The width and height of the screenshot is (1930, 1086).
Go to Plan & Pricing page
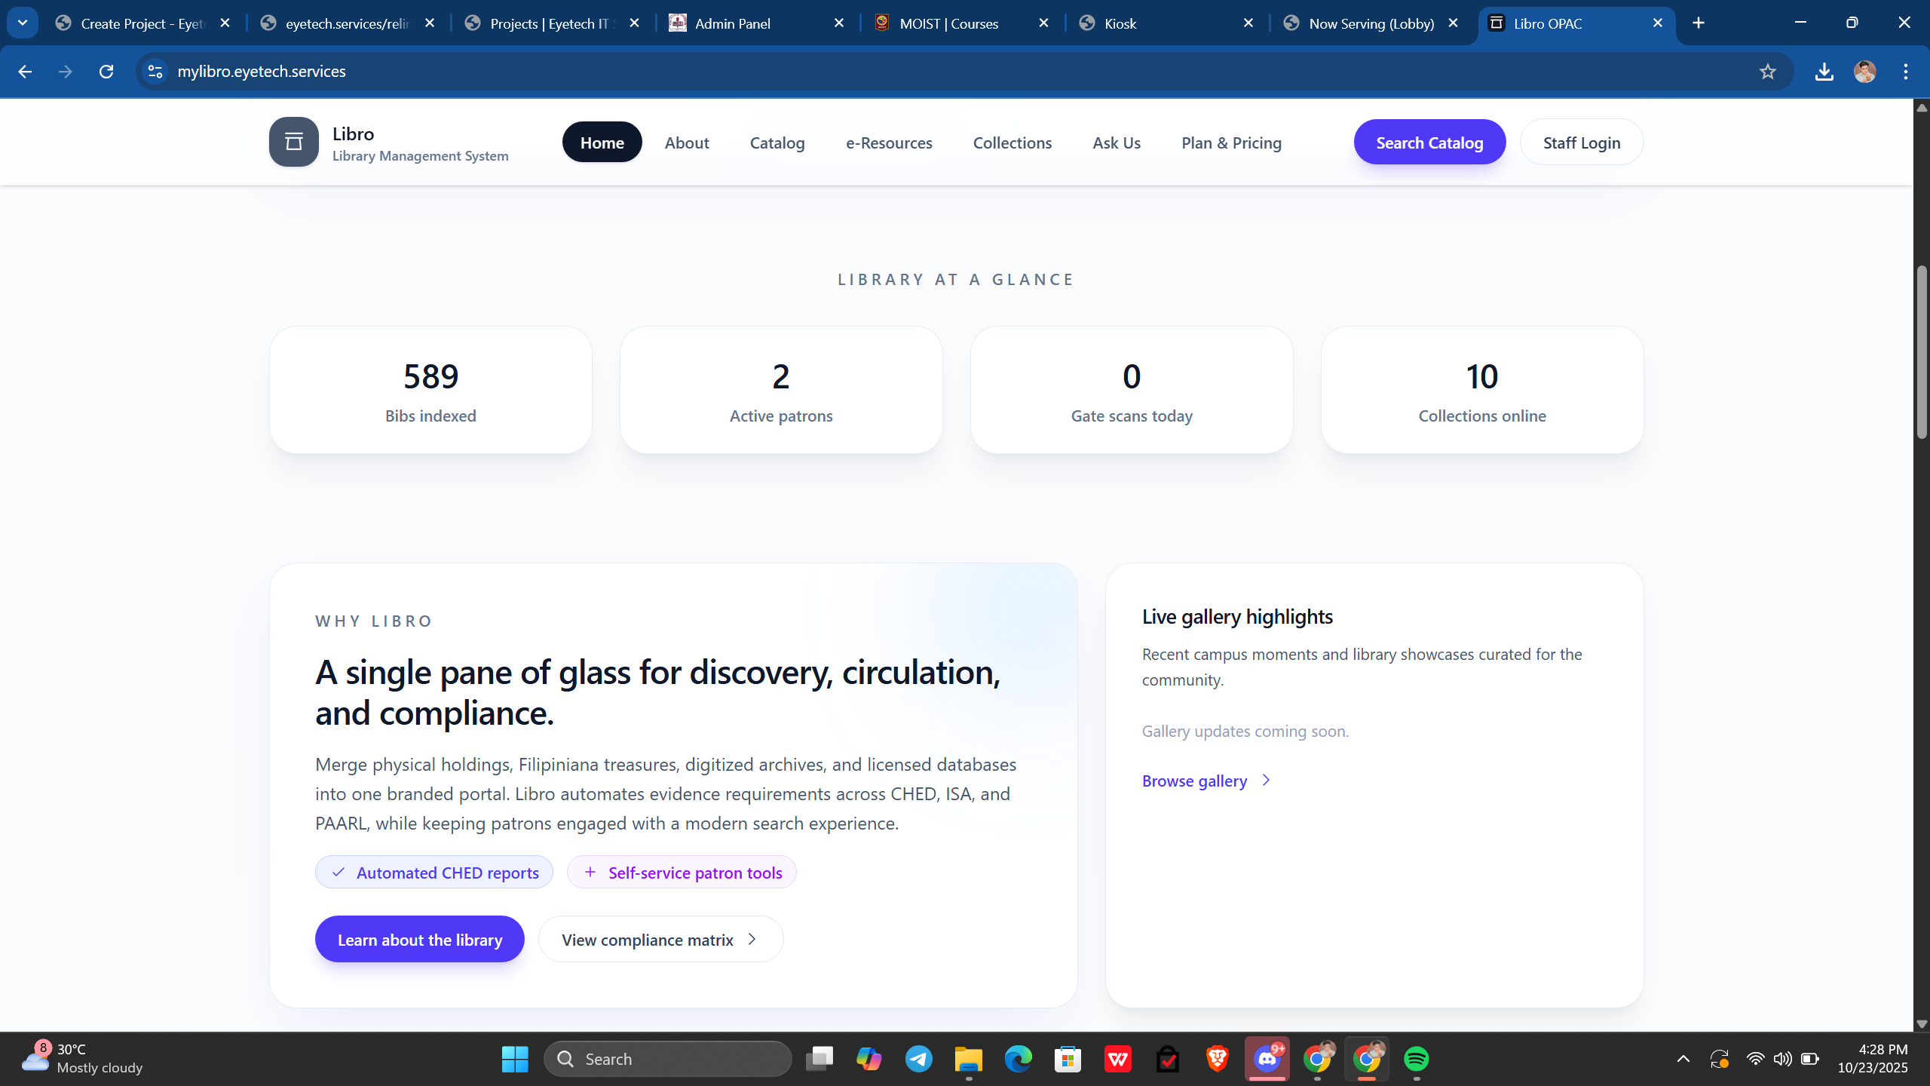click(x=1231, y=143)
